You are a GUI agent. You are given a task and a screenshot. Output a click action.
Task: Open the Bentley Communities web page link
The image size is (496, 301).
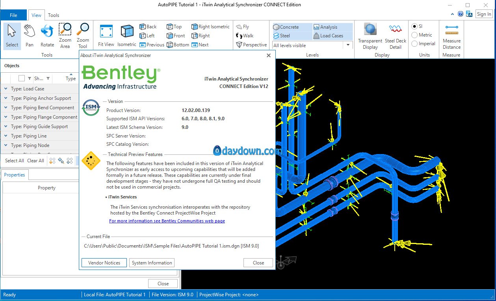tap(167, 221)
